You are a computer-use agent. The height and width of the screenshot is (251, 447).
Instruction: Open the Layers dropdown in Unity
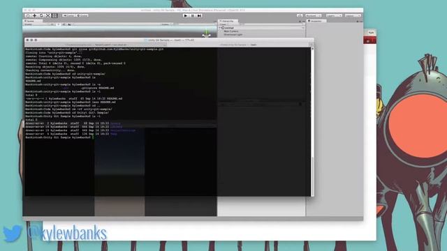pyautogui.click(x=334, y=15)
